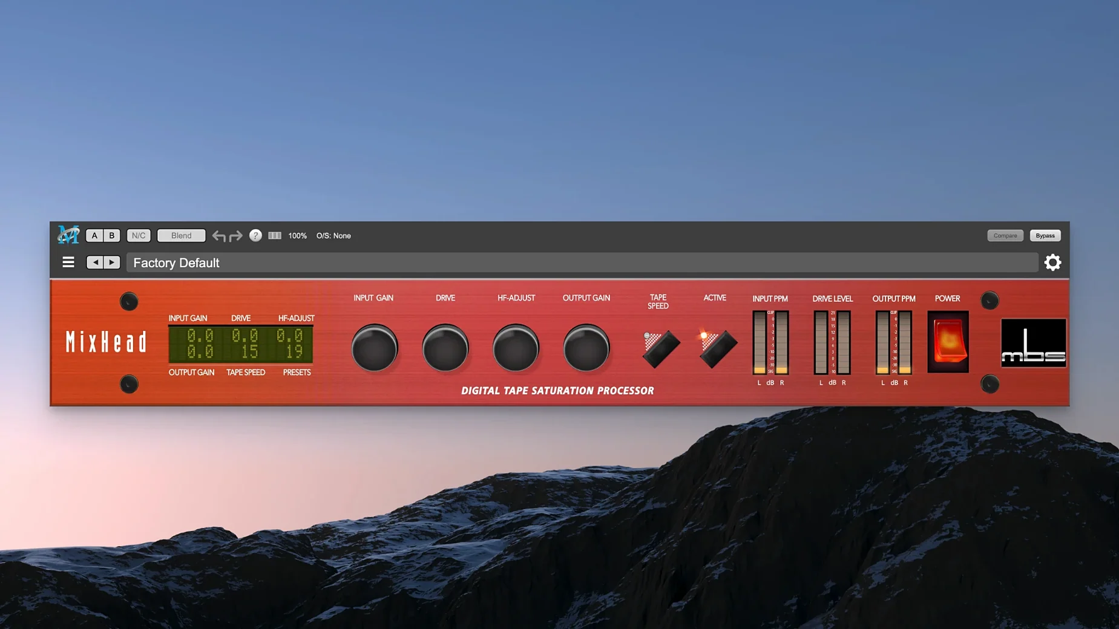The image size is (1119, 629).
Task: Redo with the right curved arrow
Action: [236, 236]
